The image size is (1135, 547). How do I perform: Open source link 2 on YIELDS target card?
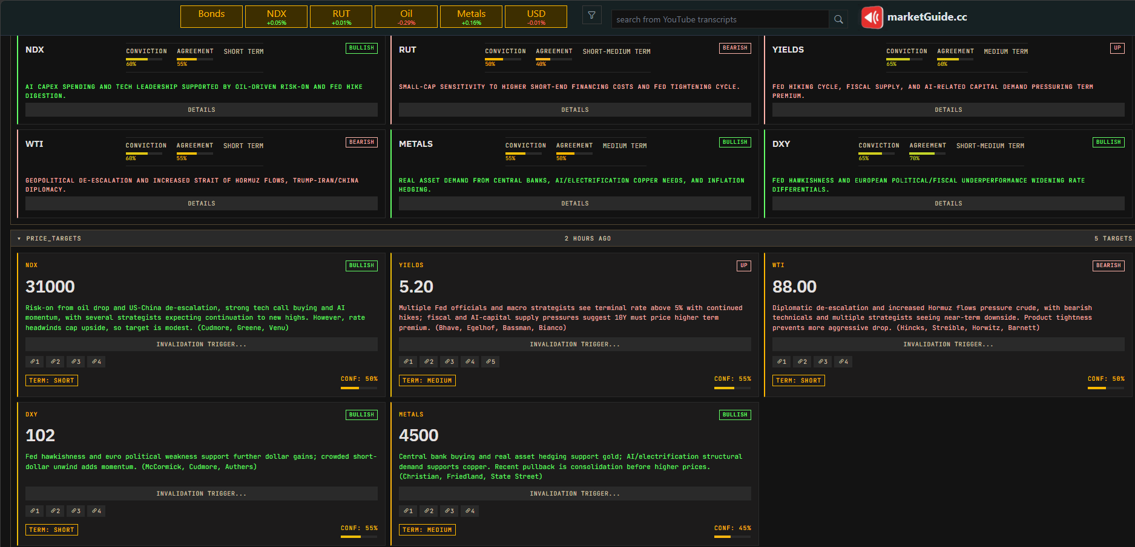click(429, 361)
